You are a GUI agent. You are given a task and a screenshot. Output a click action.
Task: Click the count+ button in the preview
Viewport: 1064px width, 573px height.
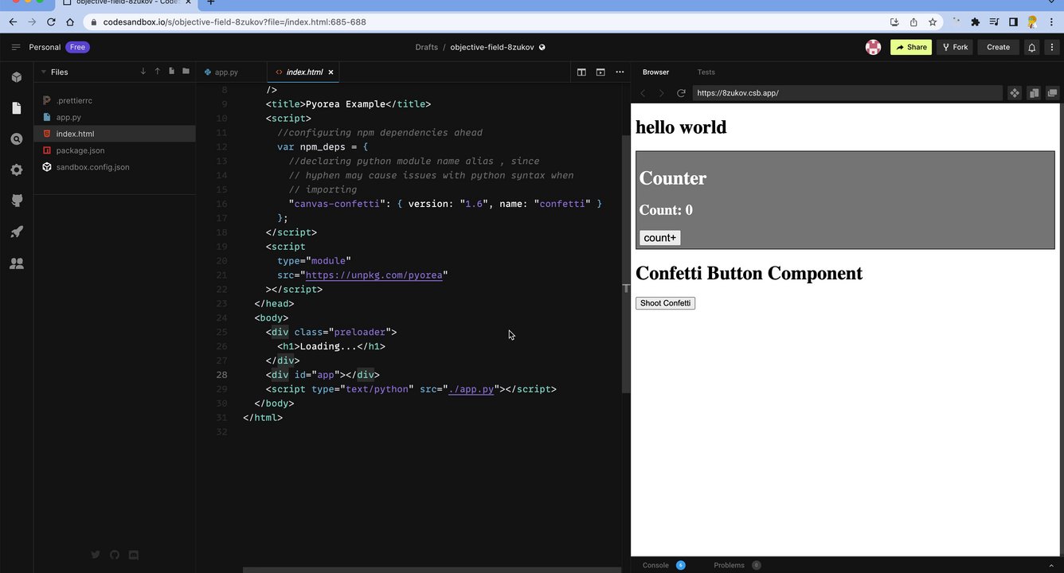coord(659,238)
